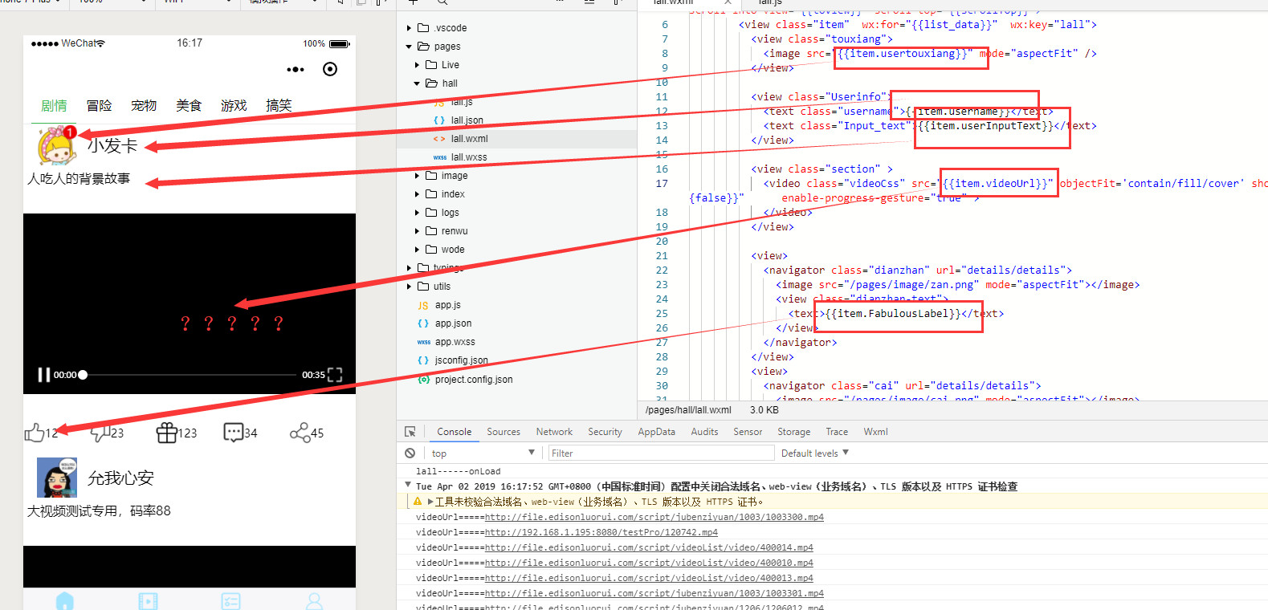Viewport: 1268px width, 610px height.
Task: Pause the playing video
Action: pos(43,375)
